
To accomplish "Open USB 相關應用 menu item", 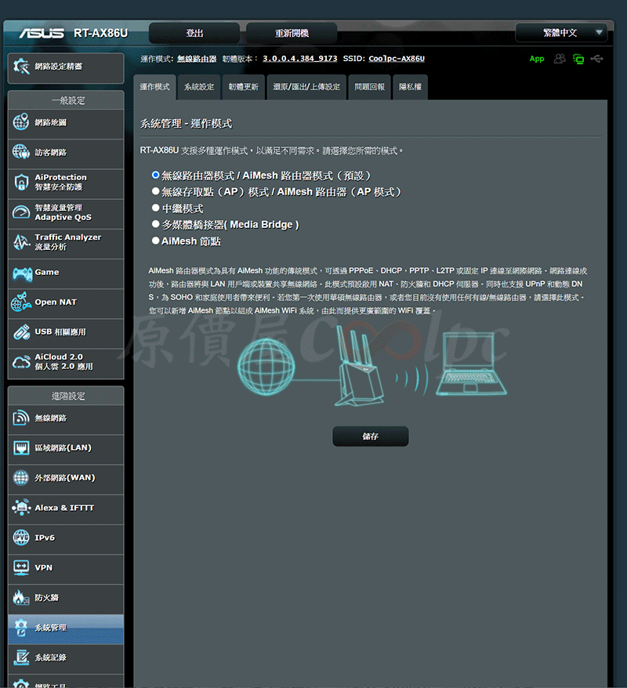I will point(66,332).
